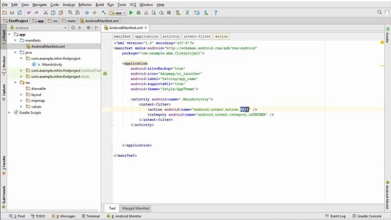This screenshot has width=391, height=220.
Task: Click the Stop square icon
Action: (x=169, y=12)
